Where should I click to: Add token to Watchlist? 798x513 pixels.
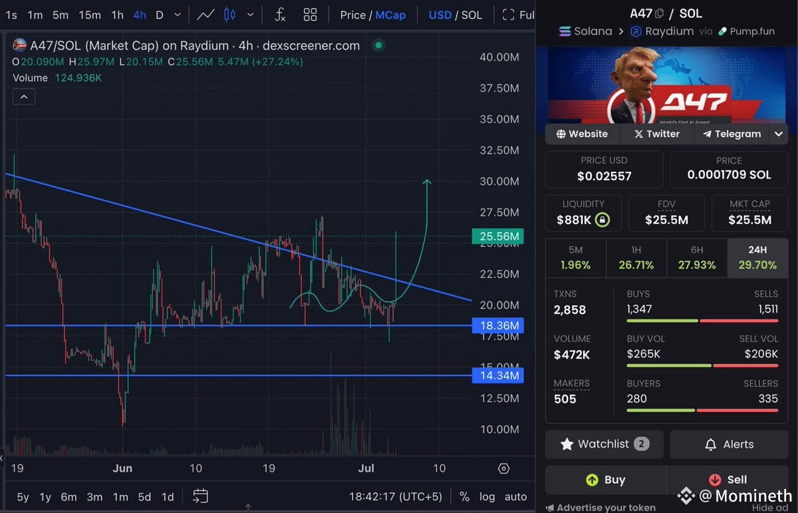point(604,444)
